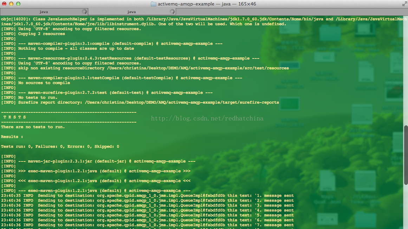Click the maven-resources-plugin:2.4.3:testResources line
Screen dimensions: 408x229
point(130,58)
